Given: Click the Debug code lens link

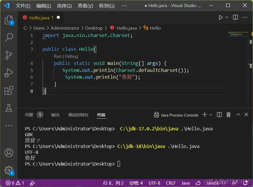Looking at the screenshot, I should pyautogui.click(x=71, y=56).
